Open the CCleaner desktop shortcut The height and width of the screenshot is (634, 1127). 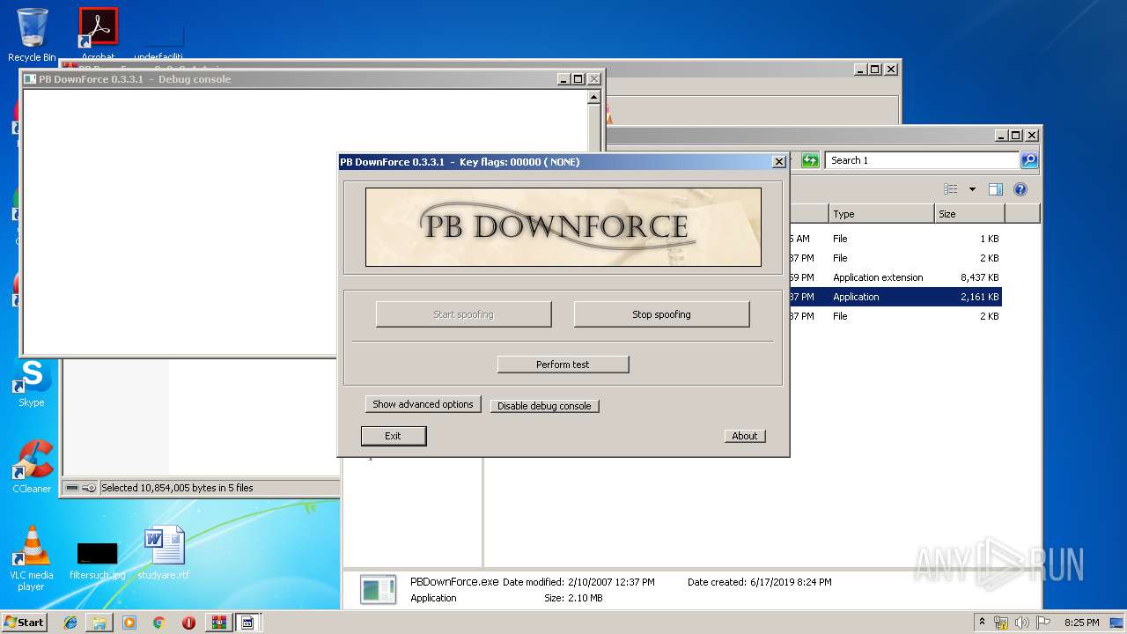[x=32, y=467]
